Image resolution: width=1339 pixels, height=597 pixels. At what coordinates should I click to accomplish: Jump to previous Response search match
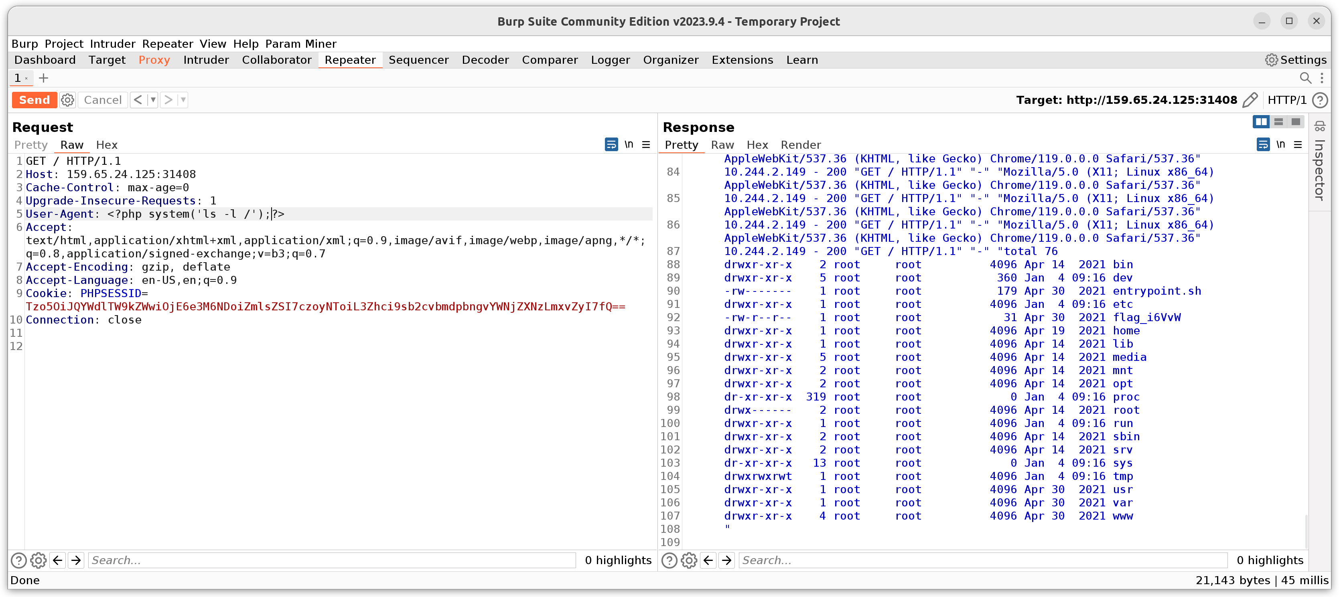coord(708,560)
